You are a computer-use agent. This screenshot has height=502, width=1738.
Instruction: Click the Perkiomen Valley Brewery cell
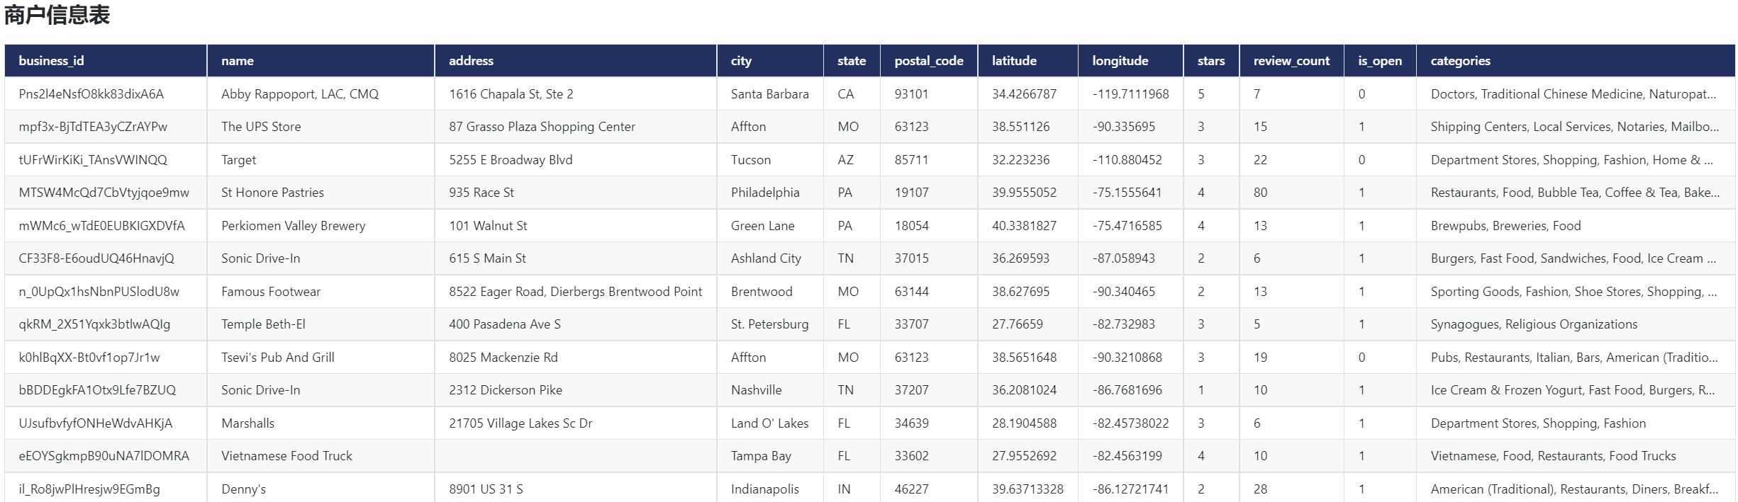click(293, 226)
